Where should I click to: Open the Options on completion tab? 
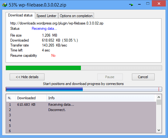76,16
